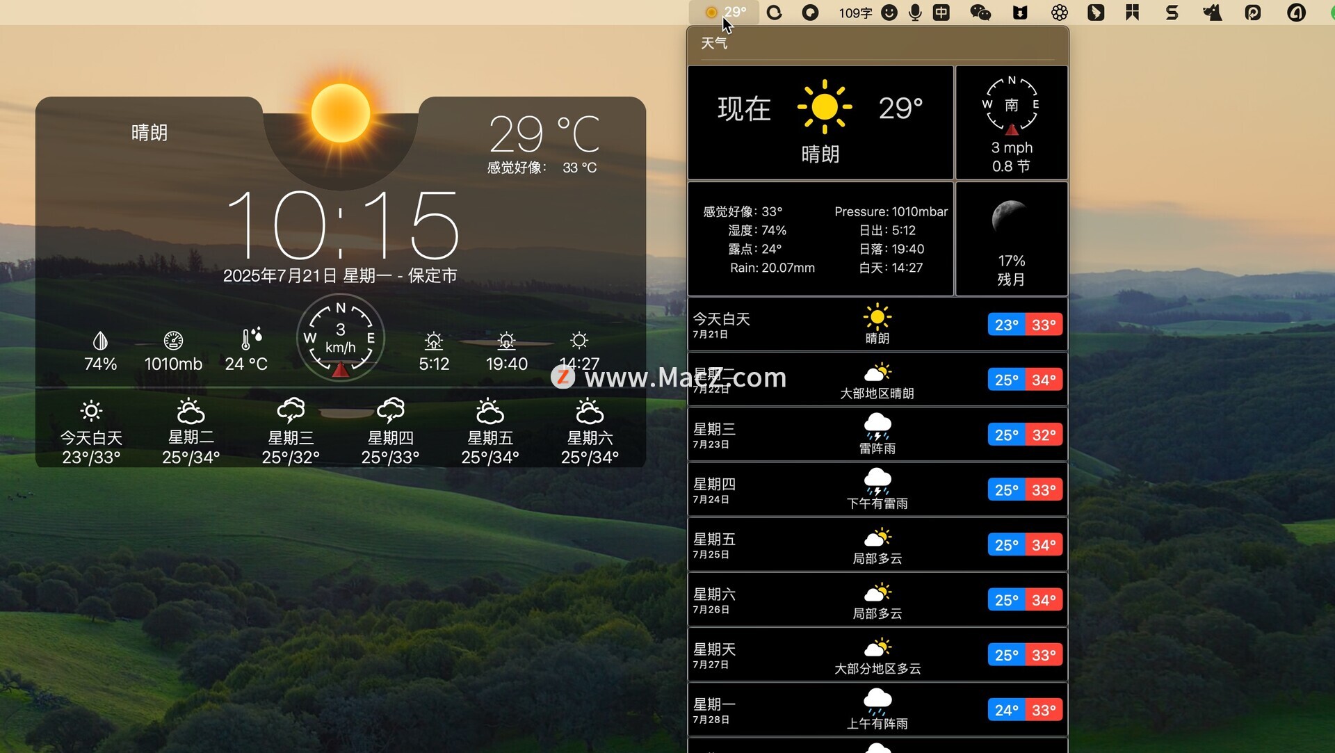The width and height of the screenshot is (1335, 753).
Task: Click the 32° high temperature badge for 星期三
Action: coord(1044,435)
